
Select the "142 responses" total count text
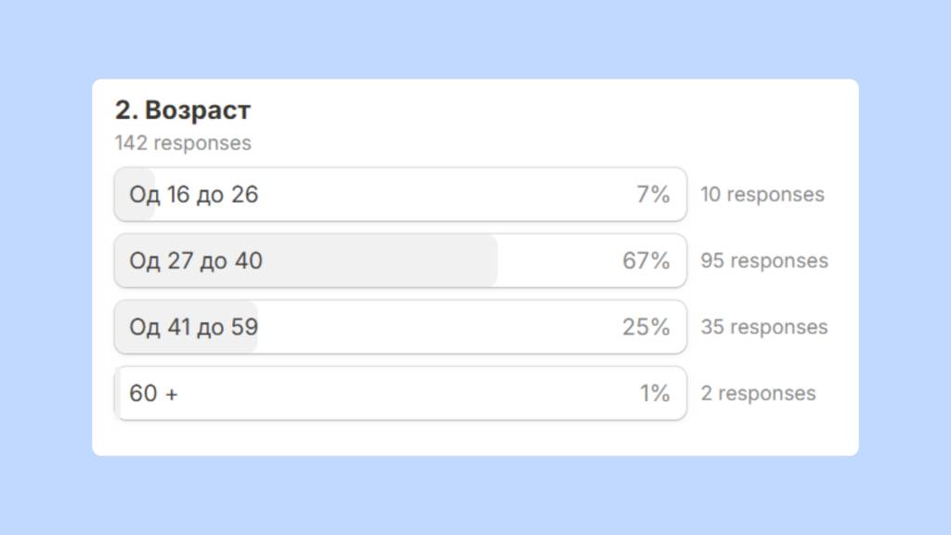[183, 143]
